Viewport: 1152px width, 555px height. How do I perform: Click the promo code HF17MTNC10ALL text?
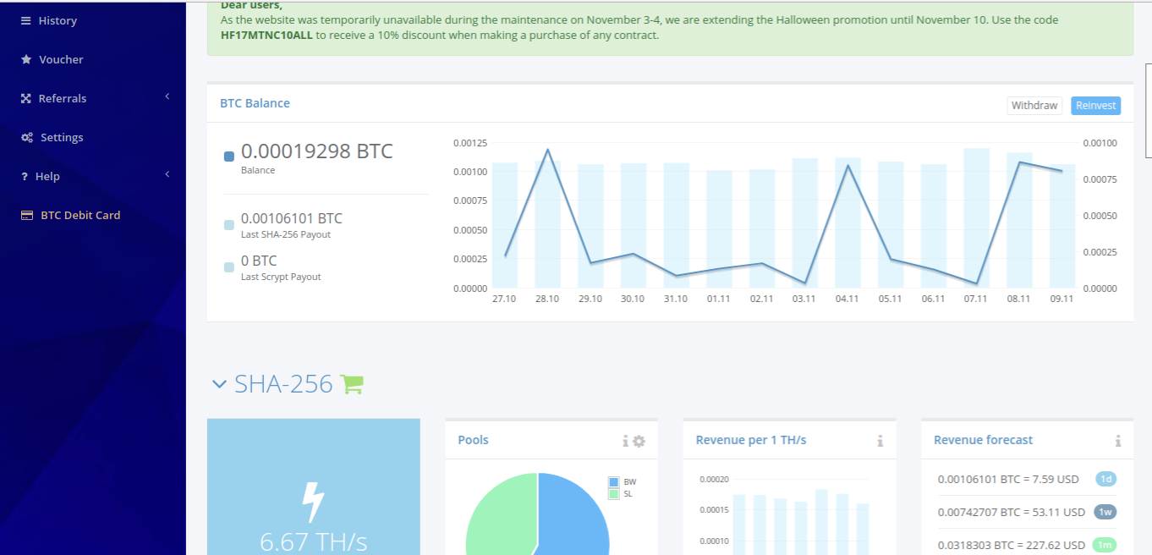266,36
